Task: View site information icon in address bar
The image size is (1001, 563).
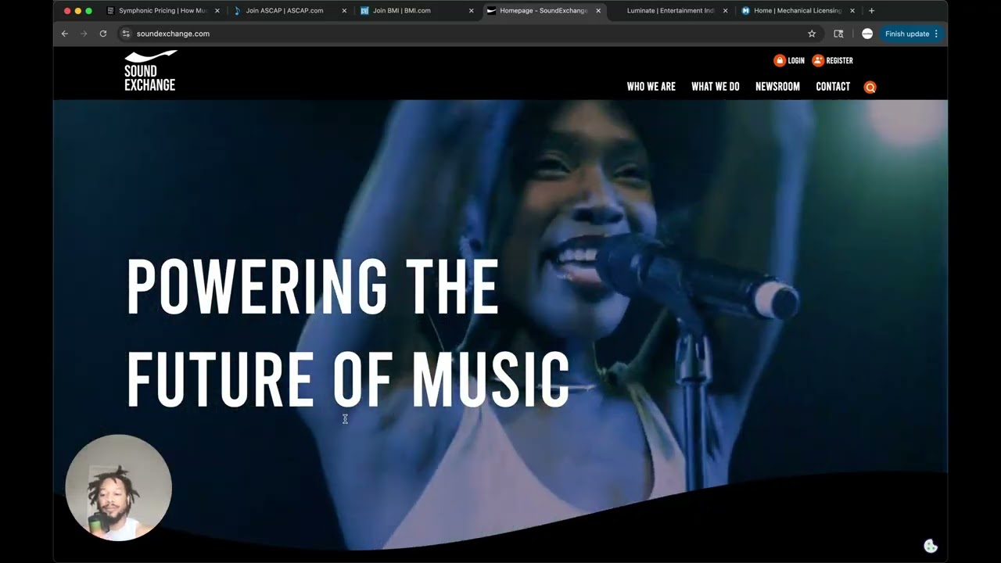Action: (x=126, y=34)
